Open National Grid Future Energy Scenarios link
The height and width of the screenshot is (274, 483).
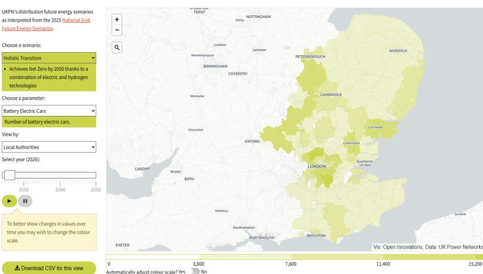[x=46, y=25]
